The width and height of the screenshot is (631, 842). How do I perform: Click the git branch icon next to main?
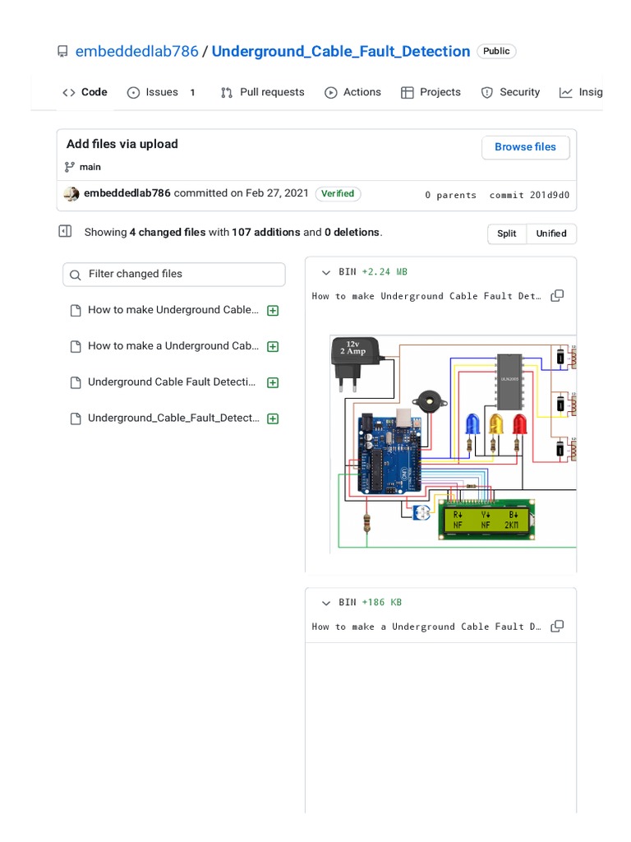(70, 167)
